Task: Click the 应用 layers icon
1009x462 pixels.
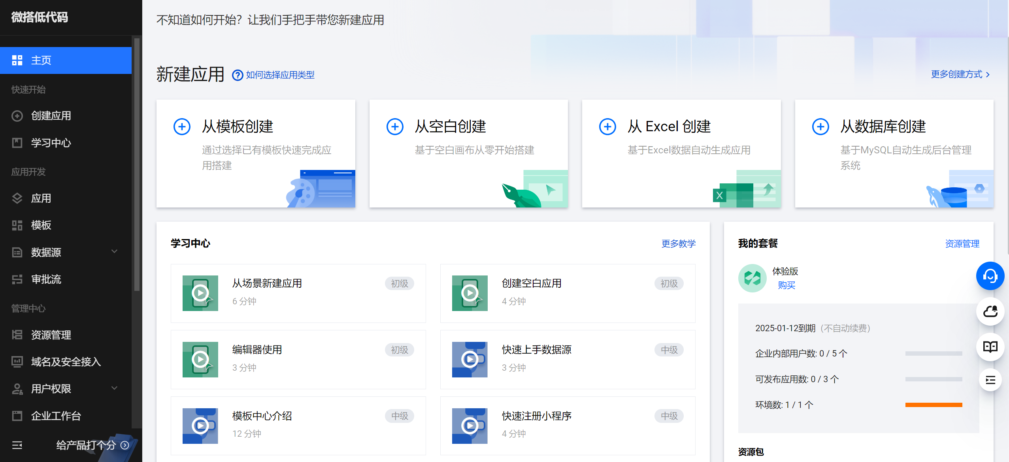Action: pyautogui.click(x=17, y=198)
